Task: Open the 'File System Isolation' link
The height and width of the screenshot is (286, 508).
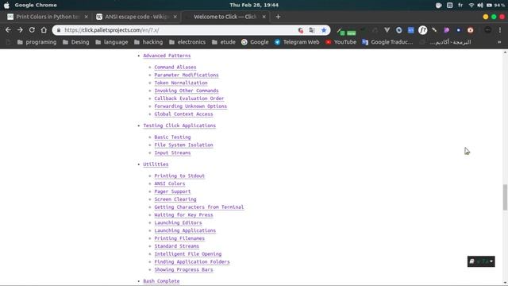Action: pyautogui.click(x=183, y=145)
